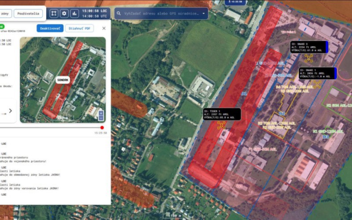The width and height of the screenshot is (352, 220).
Task: Click the TIGER 1 drone marker
Action: pyautogui.click(x=221, y=125)
